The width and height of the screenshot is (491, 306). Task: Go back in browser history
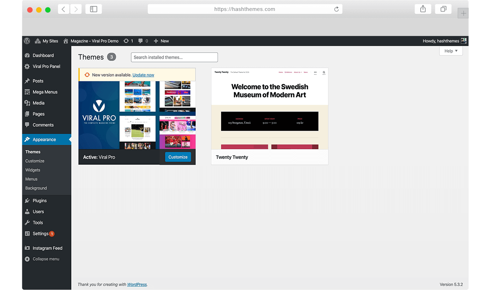(x=63, y=9)
